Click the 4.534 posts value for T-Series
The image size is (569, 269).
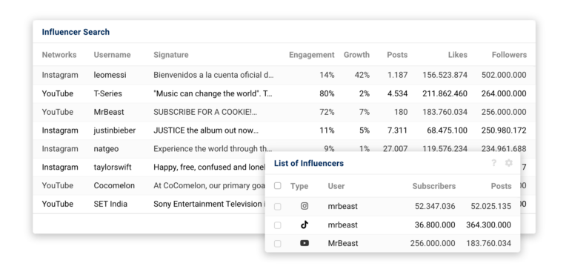[397, 93]
